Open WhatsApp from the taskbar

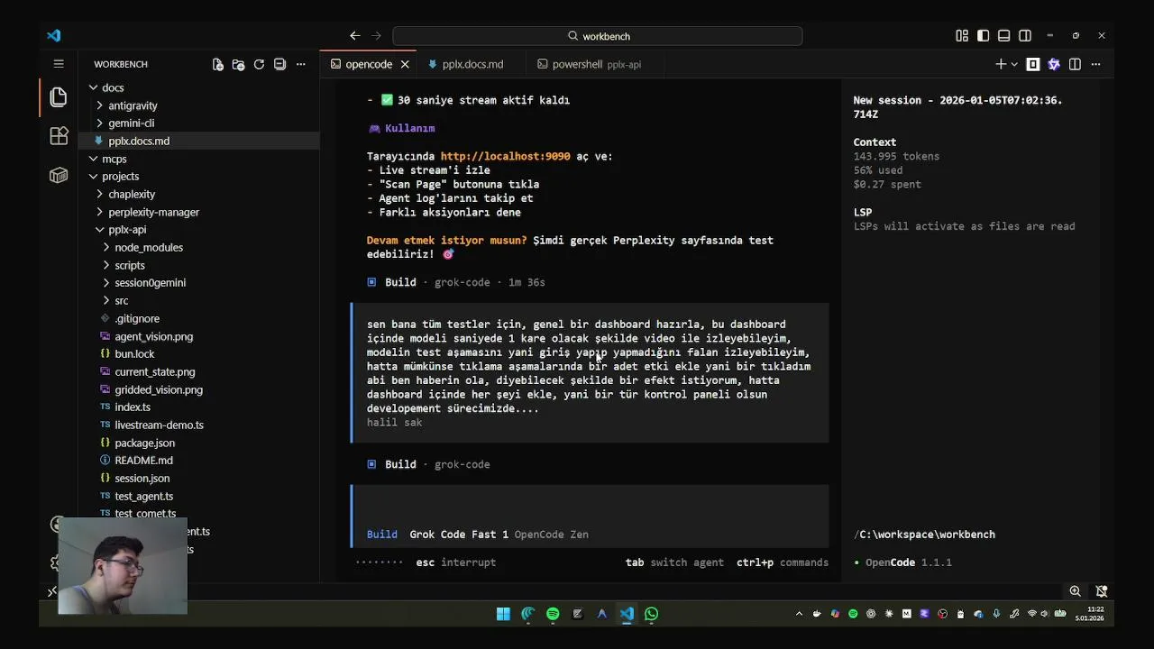(x=651, y=614)
